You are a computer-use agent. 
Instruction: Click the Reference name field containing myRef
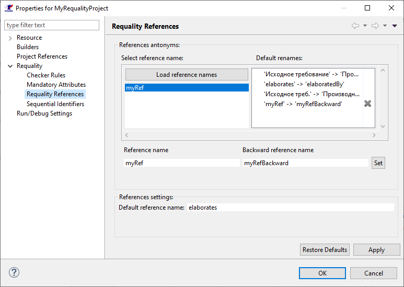click(x=182, y=163)
